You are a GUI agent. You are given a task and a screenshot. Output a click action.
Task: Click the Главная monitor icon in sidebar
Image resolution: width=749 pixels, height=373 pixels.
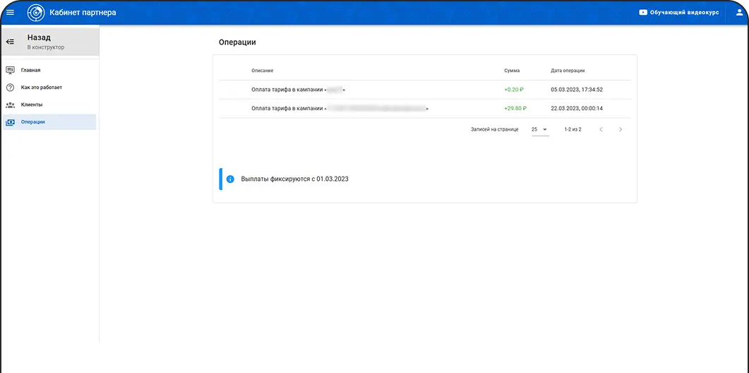tap(10, 70)
